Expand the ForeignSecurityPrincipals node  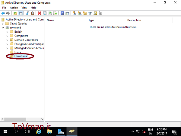(x=7, y=44)
